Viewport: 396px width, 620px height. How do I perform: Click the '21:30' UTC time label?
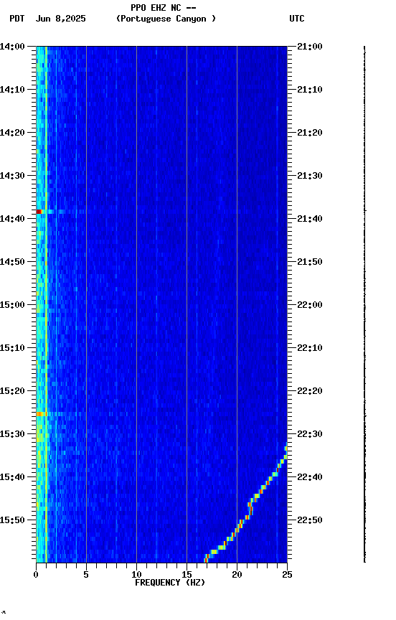click(310, 176)
